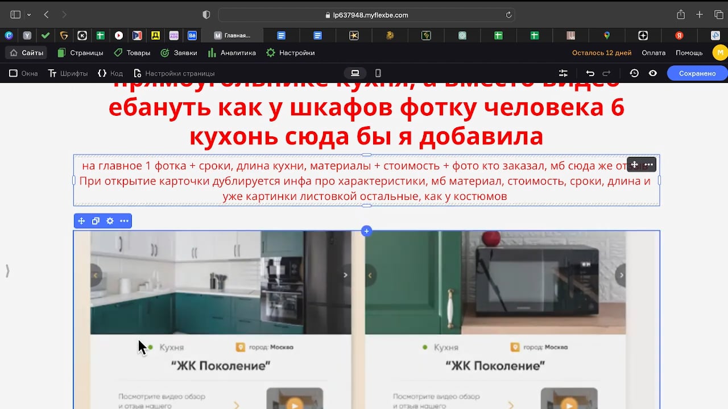Screen dimensions: 728x409
Task: Open the sliders adjustment icon
Action: [x=563, y=73]
